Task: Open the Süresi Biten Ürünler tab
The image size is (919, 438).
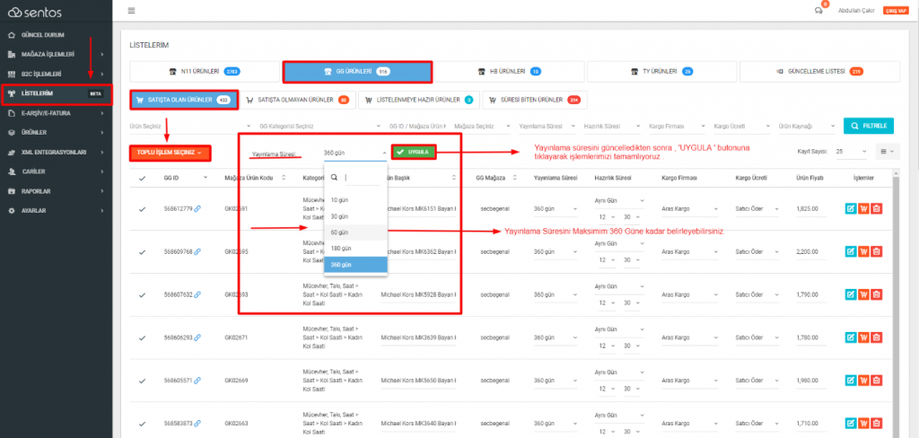Action: pyautogui.click(x=533, y=100)
